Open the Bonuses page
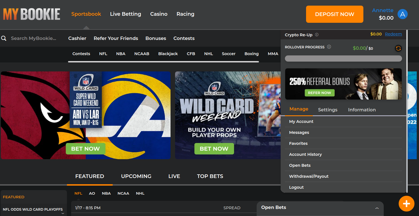This screenshot has height=216, width=419. 156,38
